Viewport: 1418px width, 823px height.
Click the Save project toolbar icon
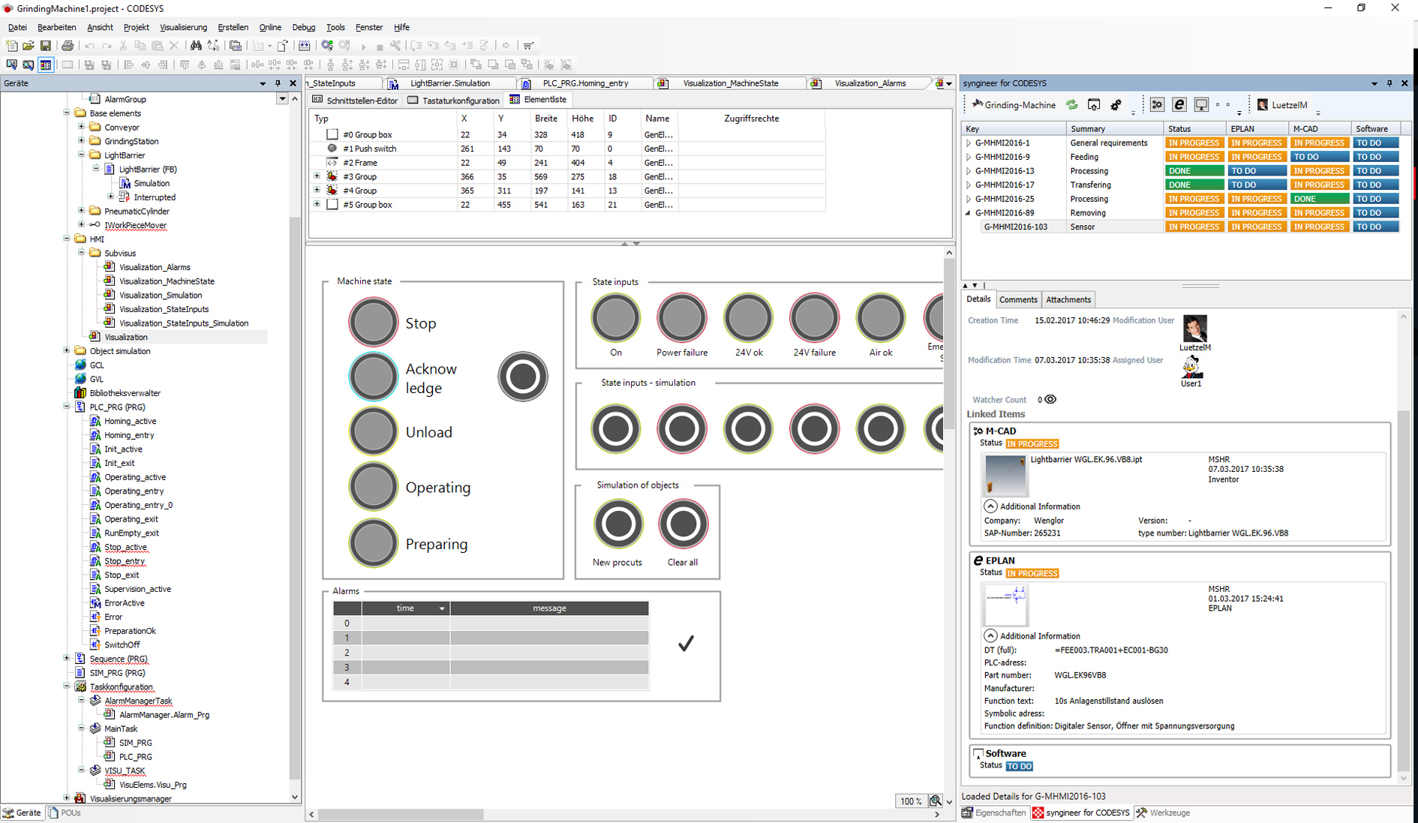(46, 46)
